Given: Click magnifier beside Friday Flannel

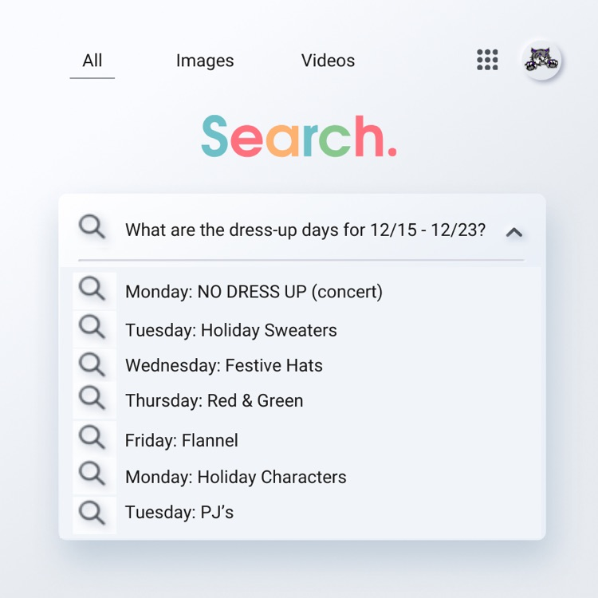Looking at the screenshot, I should [x=92, y=438].
